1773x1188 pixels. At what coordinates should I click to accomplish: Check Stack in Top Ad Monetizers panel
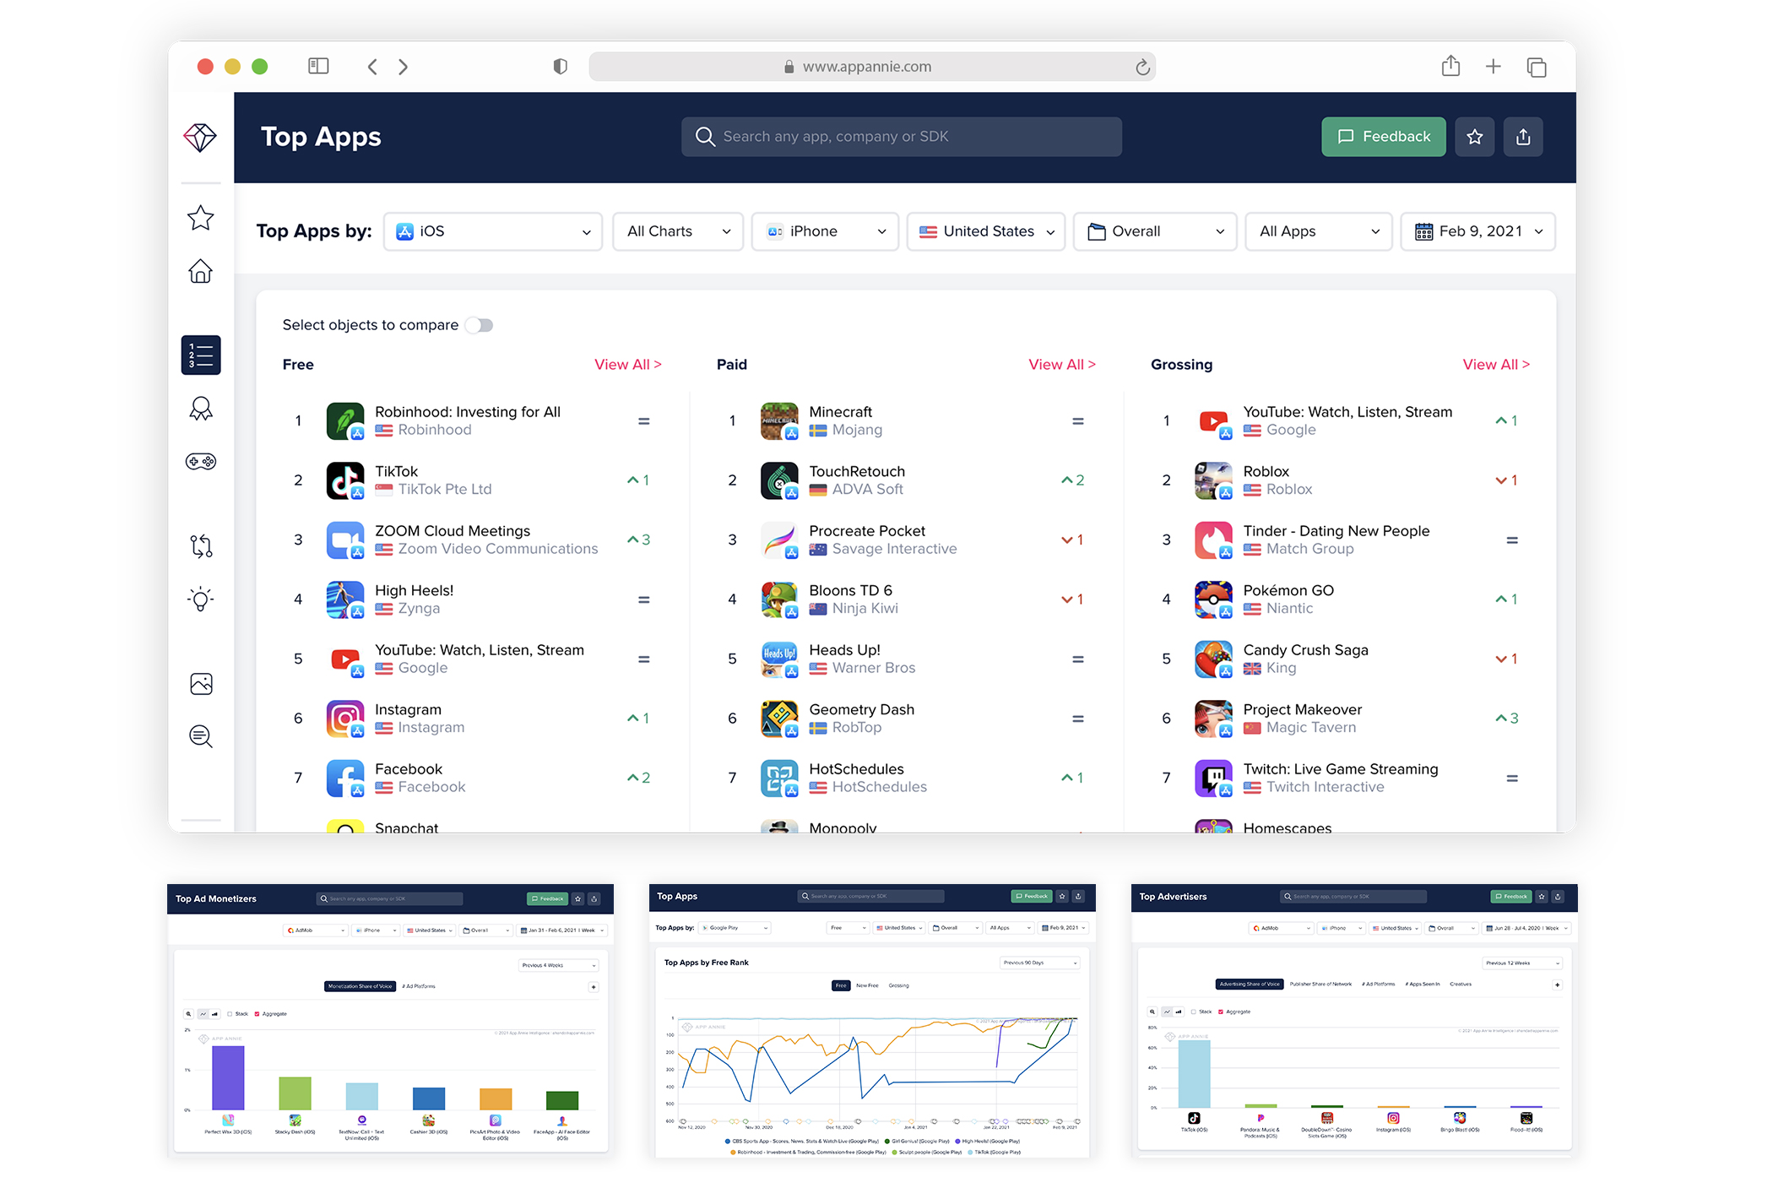point(230,1014)
